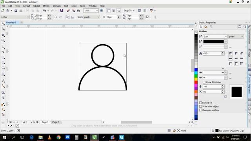Open File Explorer from the taskbar
Screen dimensions: 251x141
pos(40,137)
